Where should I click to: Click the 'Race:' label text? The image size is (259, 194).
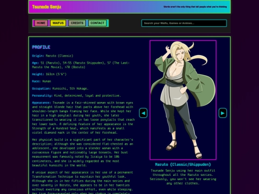[x=36, y=81]
